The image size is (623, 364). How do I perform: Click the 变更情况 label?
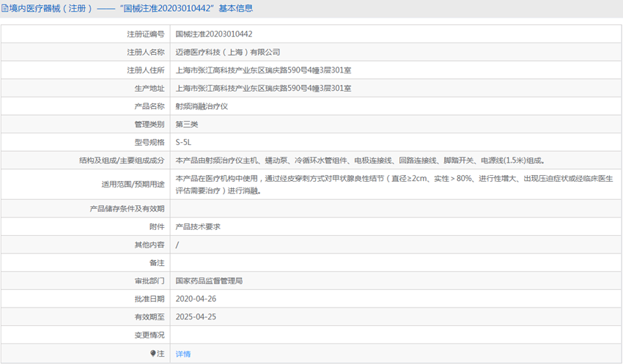point(150,335)
